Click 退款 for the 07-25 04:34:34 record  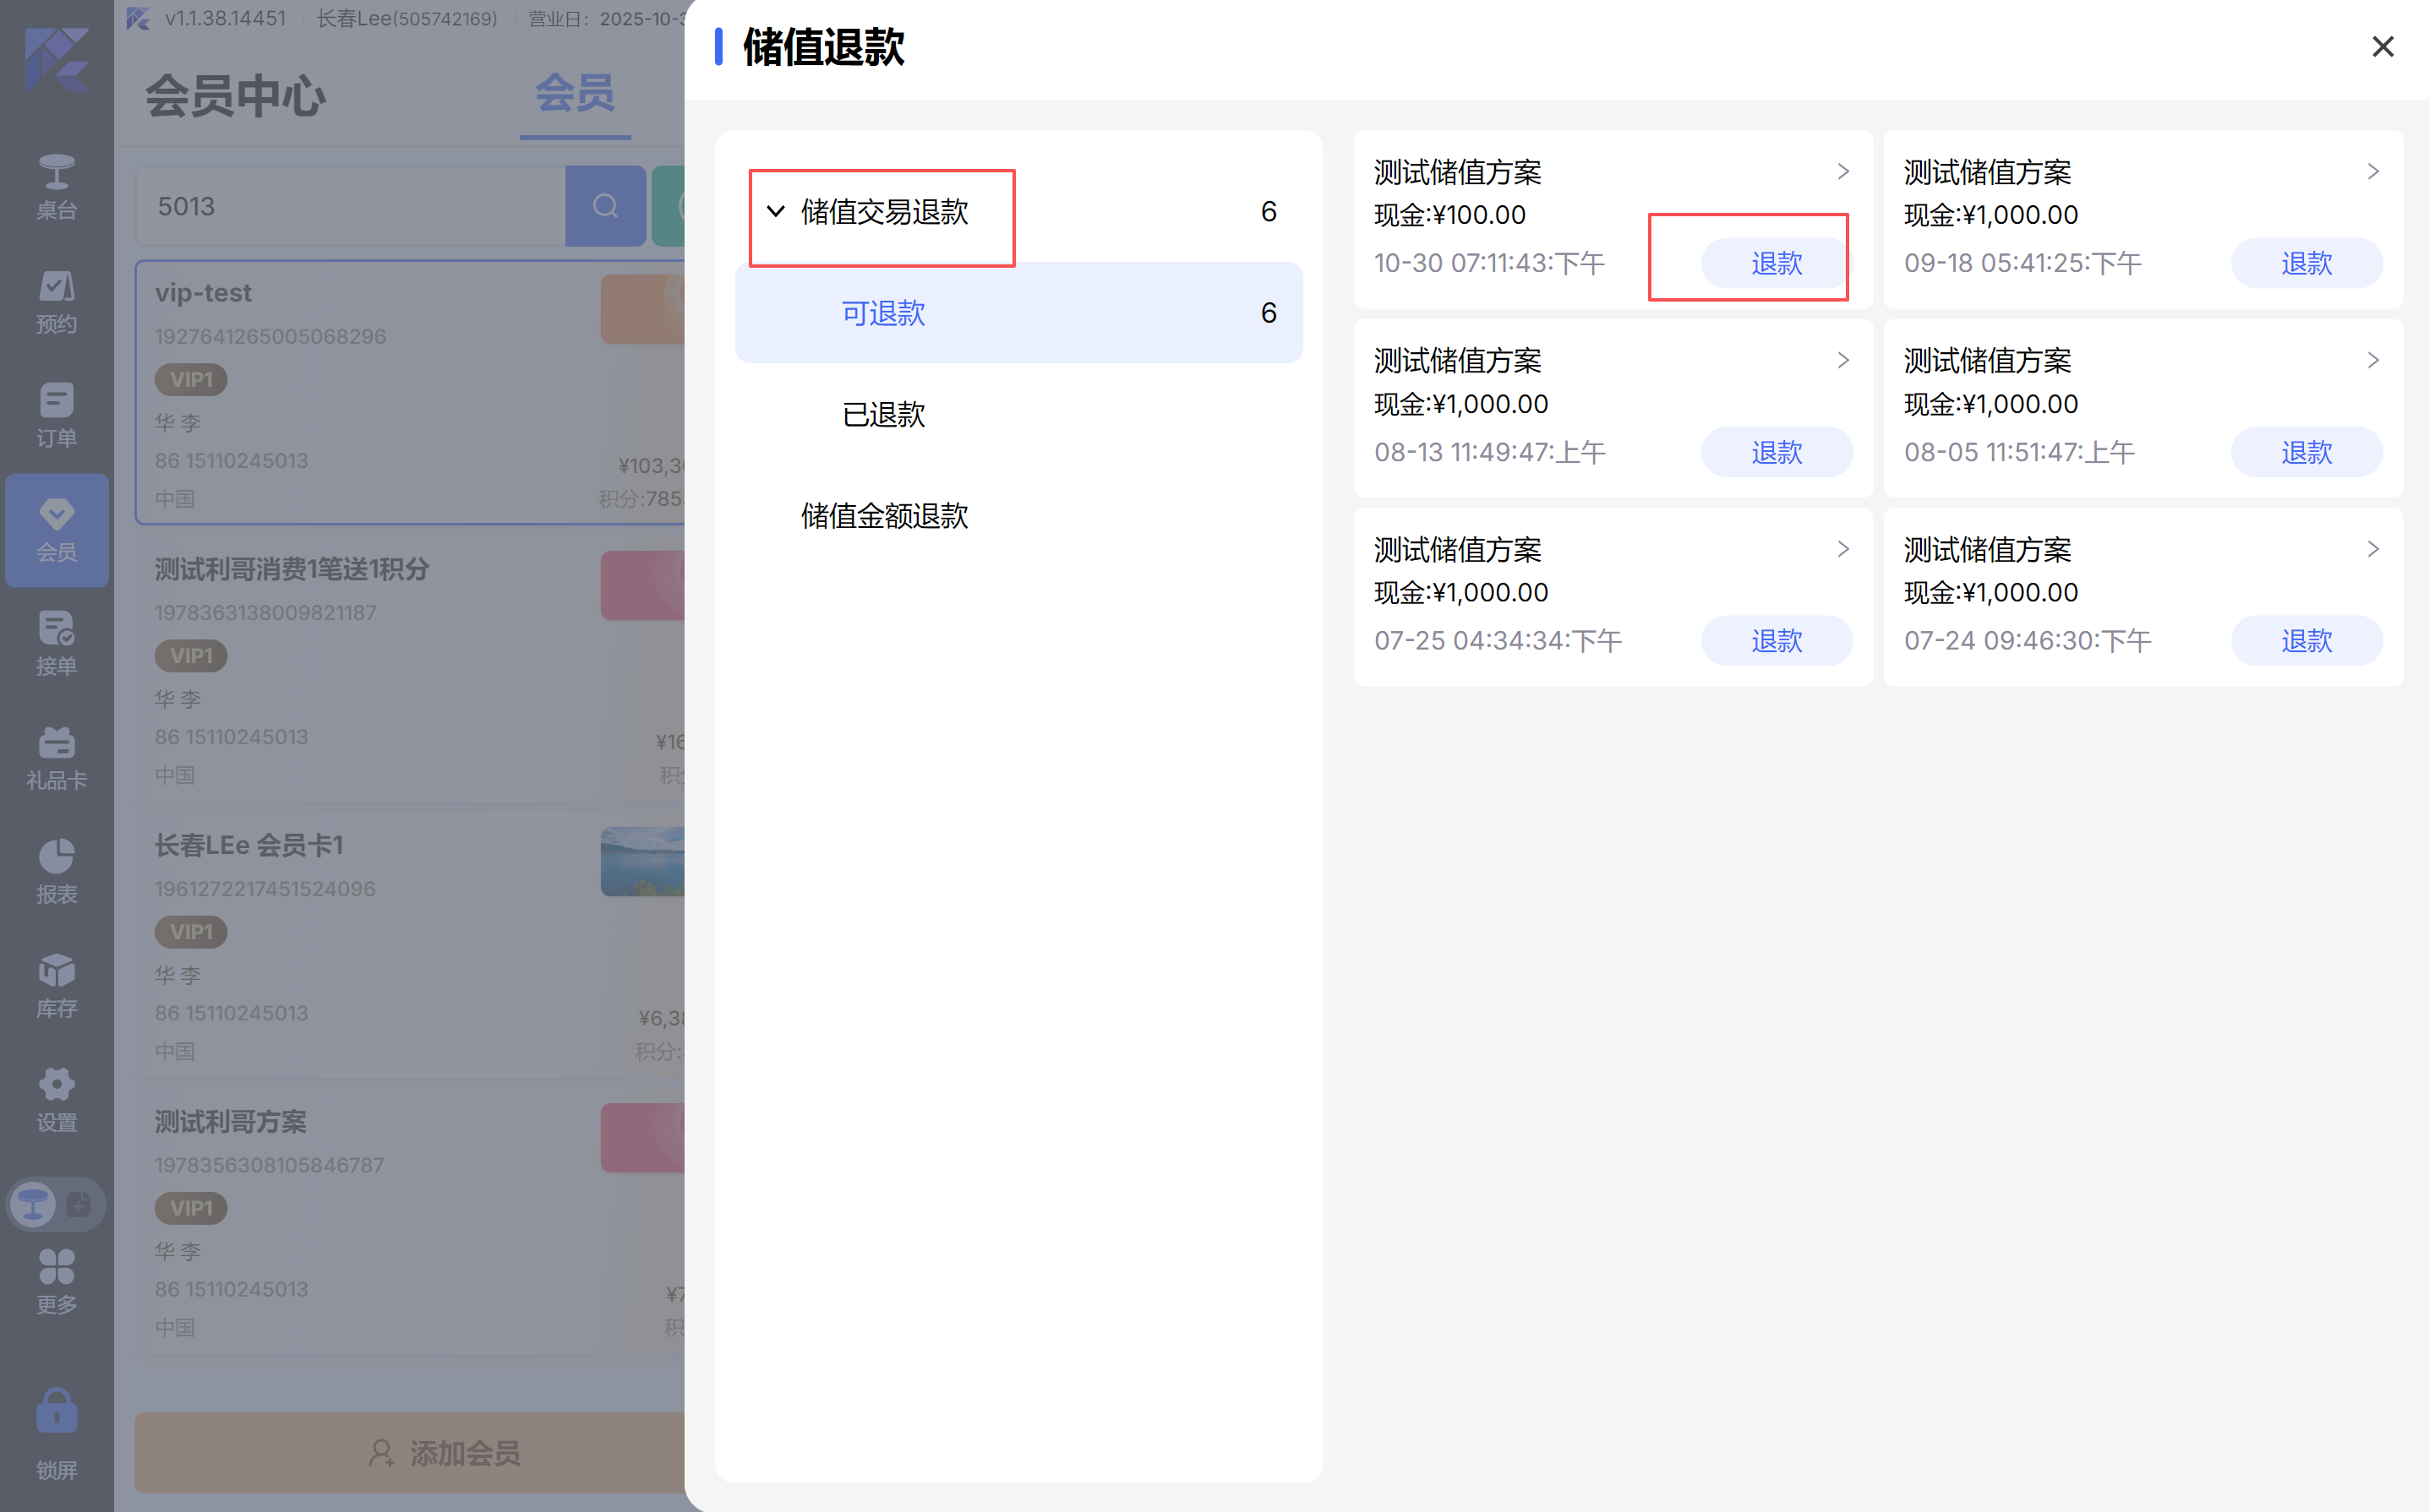point(1776,640)
